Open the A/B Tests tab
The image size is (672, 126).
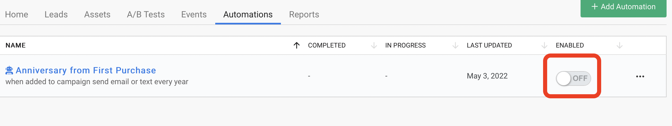[146, 14]
